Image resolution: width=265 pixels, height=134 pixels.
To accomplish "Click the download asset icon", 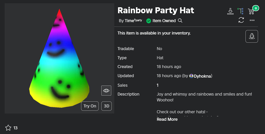I will [230, 11].
